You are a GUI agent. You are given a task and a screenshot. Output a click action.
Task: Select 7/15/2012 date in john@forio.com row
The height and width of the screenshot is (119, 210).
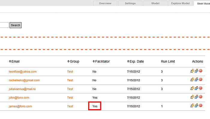(x=133, y=98)
